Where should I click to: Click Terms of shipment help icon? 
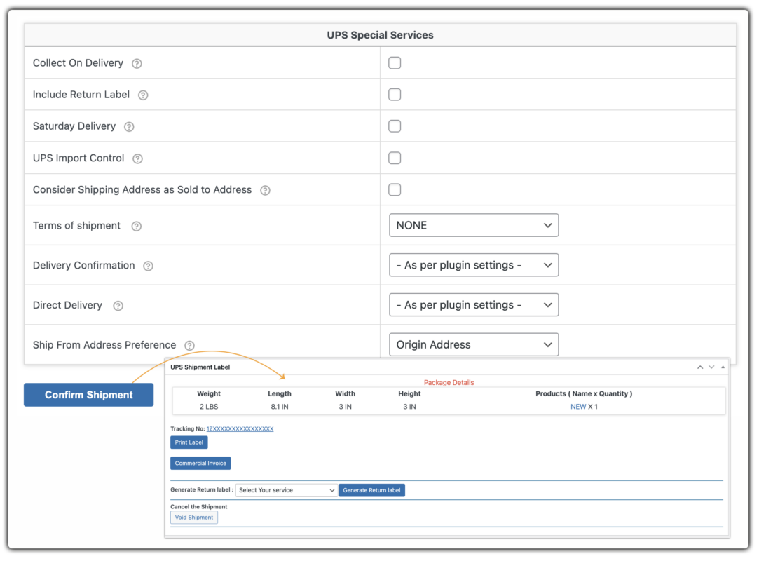(x=137, y=227)
